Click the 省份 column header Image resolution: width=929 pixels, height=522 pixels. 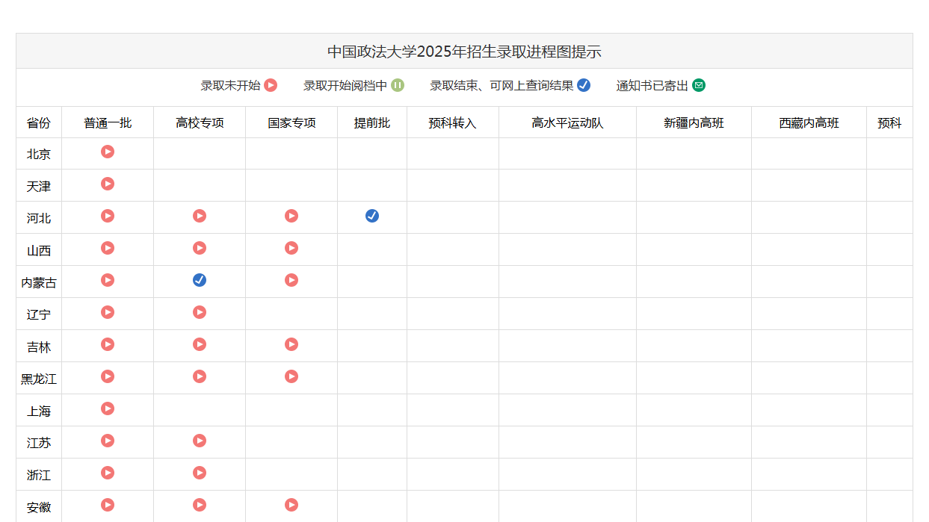point(39,123)
